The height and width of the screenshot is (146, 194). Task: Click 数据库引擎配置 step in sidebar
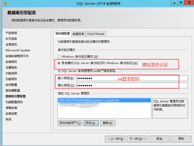point(16,96)
